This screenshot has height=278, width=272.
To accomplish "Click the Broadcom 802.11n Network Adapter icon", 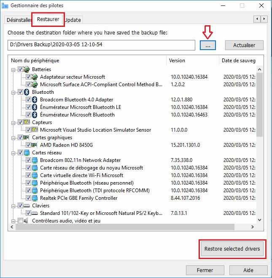I will tap(35, 160).
